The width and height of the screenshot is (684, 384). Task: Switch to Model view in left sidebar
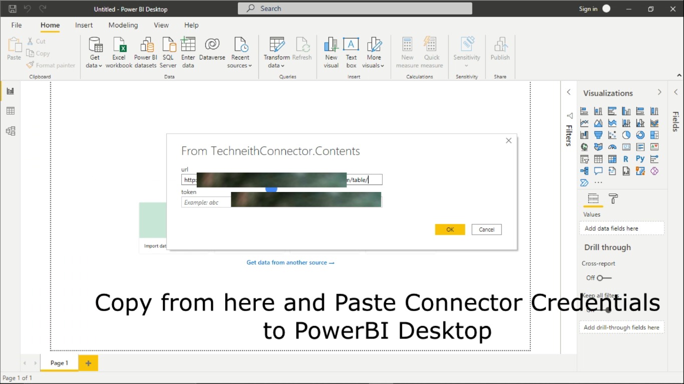pyautogui.click(x=11, y=131)
